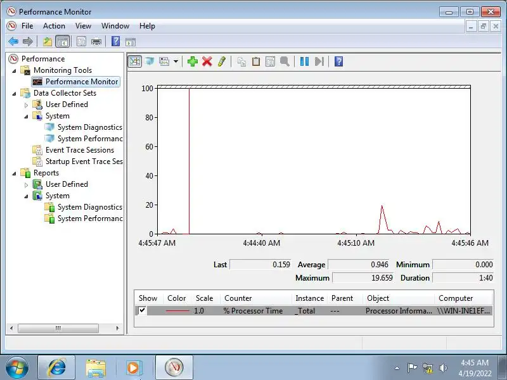
Task: Collapse Monitoring Tools node arrow
Action: pos(14,70)
